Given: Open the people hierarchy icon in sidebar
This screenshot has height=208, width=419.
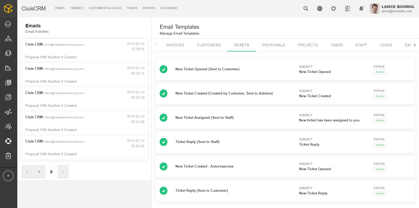Looking at the screenshot, I should coord(8,39).
